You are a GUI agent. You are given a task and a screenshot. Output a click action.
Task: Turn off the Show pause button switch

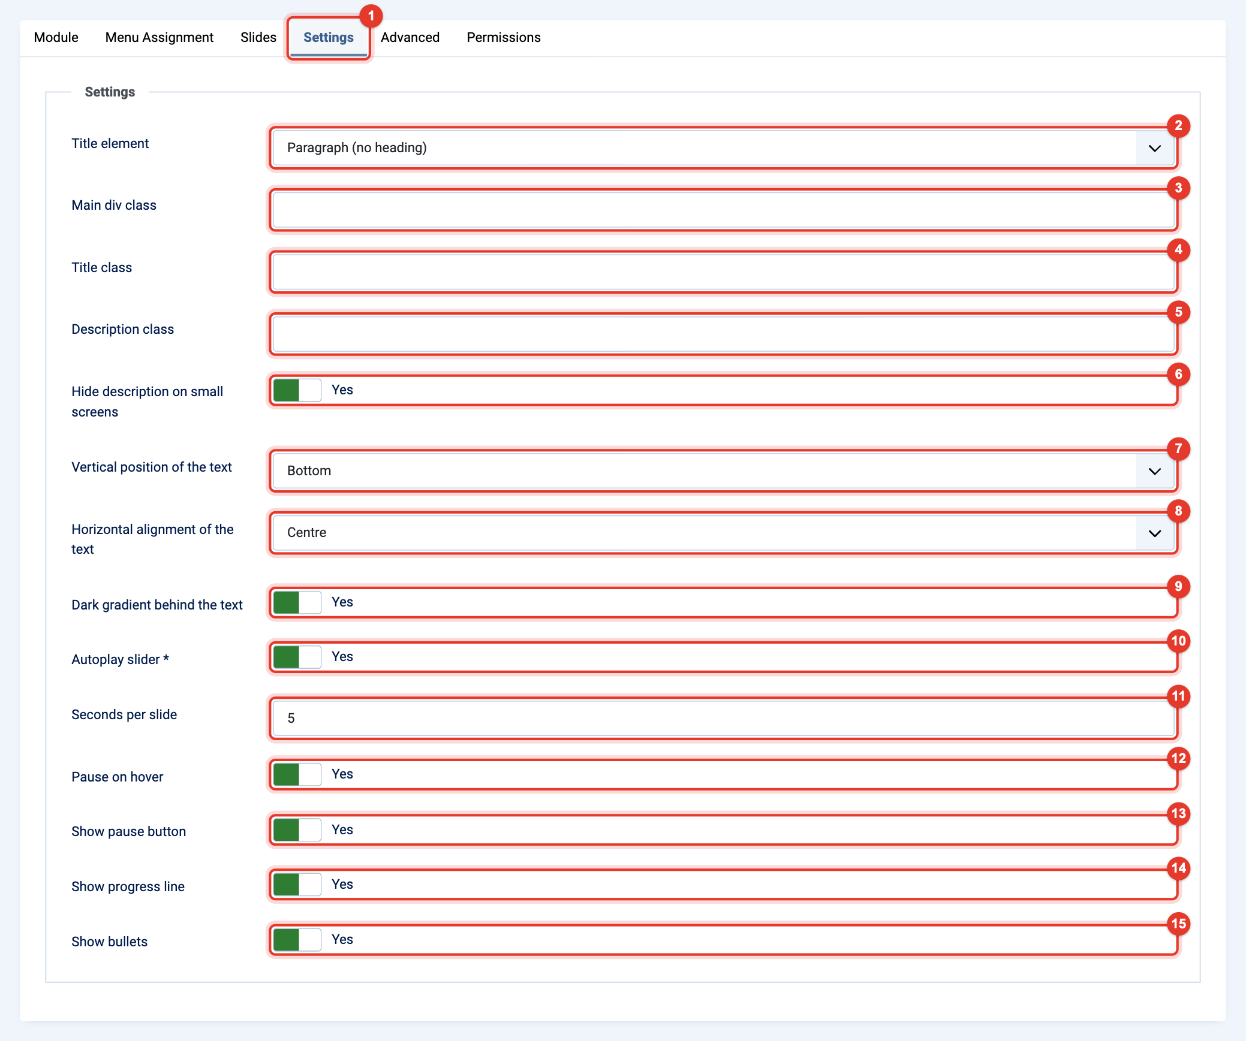pos(297,830)
